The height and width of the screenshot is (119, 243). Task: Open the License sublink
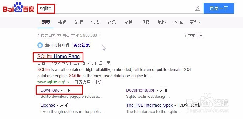point(48,105)
